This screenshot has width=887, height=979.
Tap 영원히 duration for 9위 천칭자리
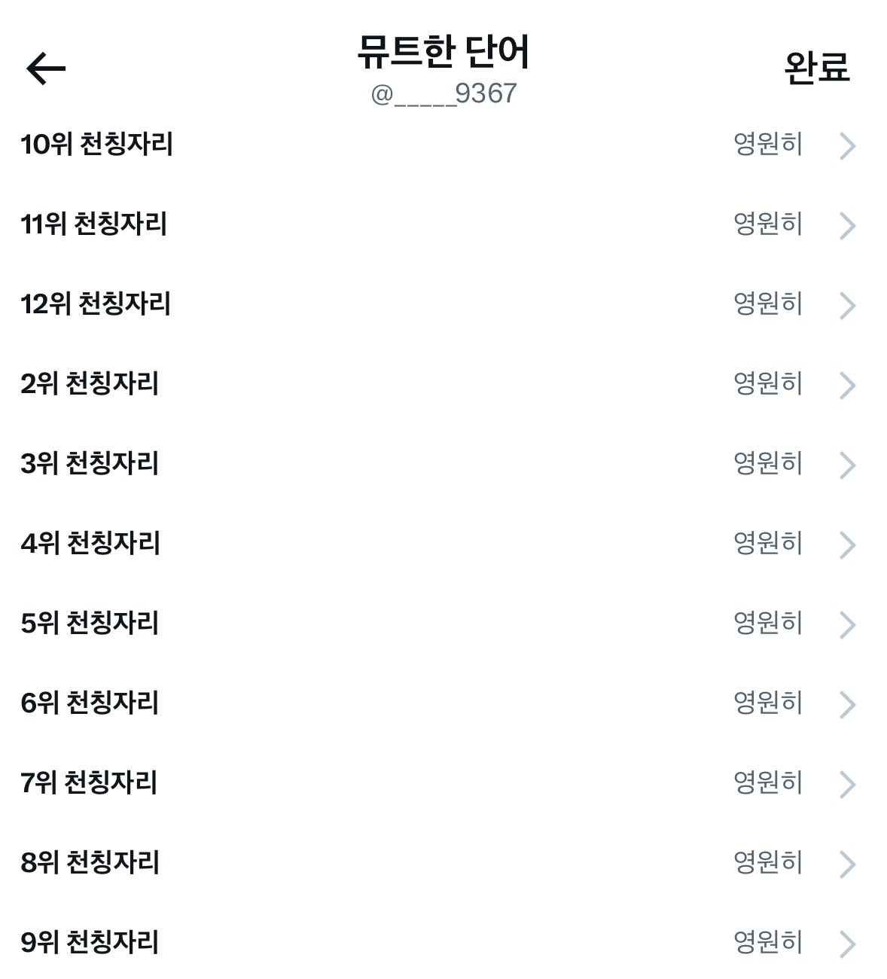point(768,942)
